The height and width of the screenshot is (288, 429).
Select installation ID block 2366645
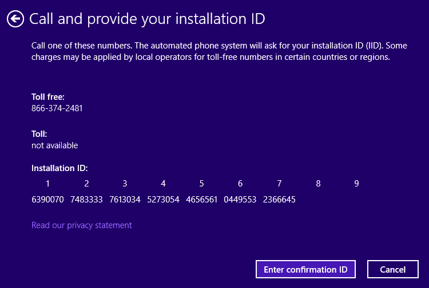[279, 200]
